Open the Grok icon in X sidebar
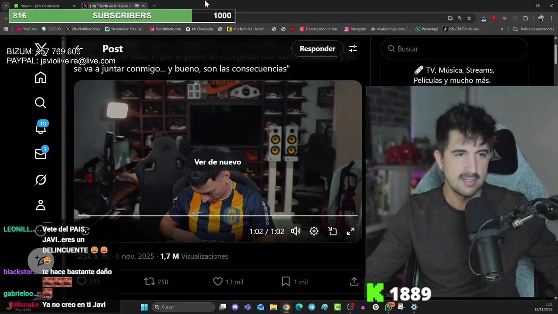558x314 pixels. click(41, 180)
